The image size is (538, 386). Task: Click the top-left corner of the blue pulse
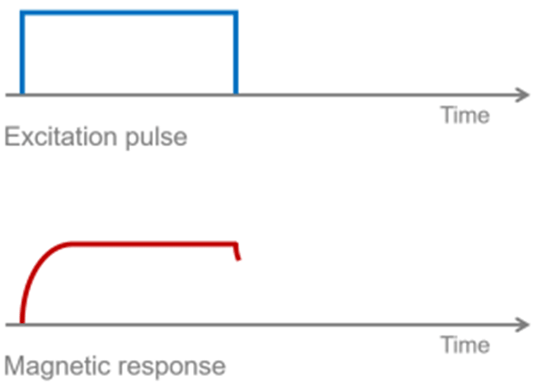pos(22,12)
